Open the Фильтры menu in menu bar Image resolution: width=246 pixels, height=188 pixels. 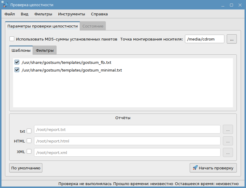click(43, 14)
